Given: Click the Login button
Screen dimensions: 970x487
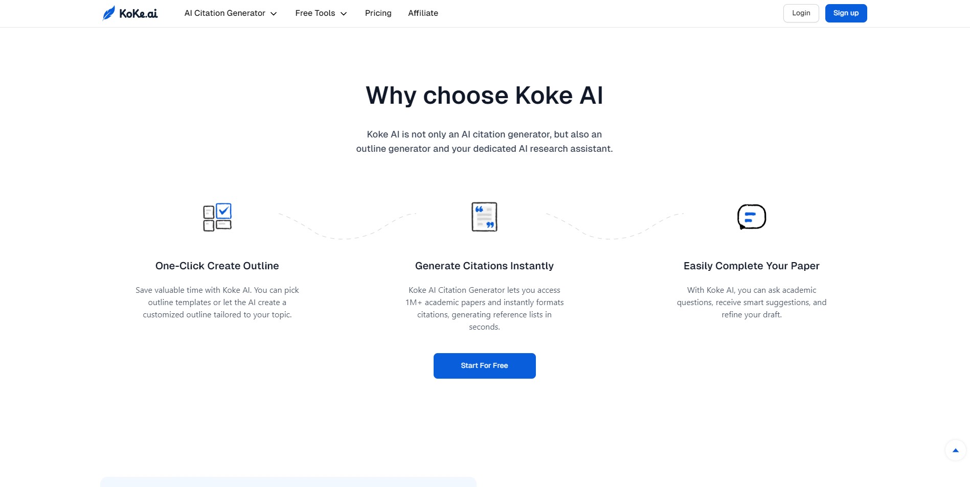Looking at the screenshot, I should pos(801,13).
